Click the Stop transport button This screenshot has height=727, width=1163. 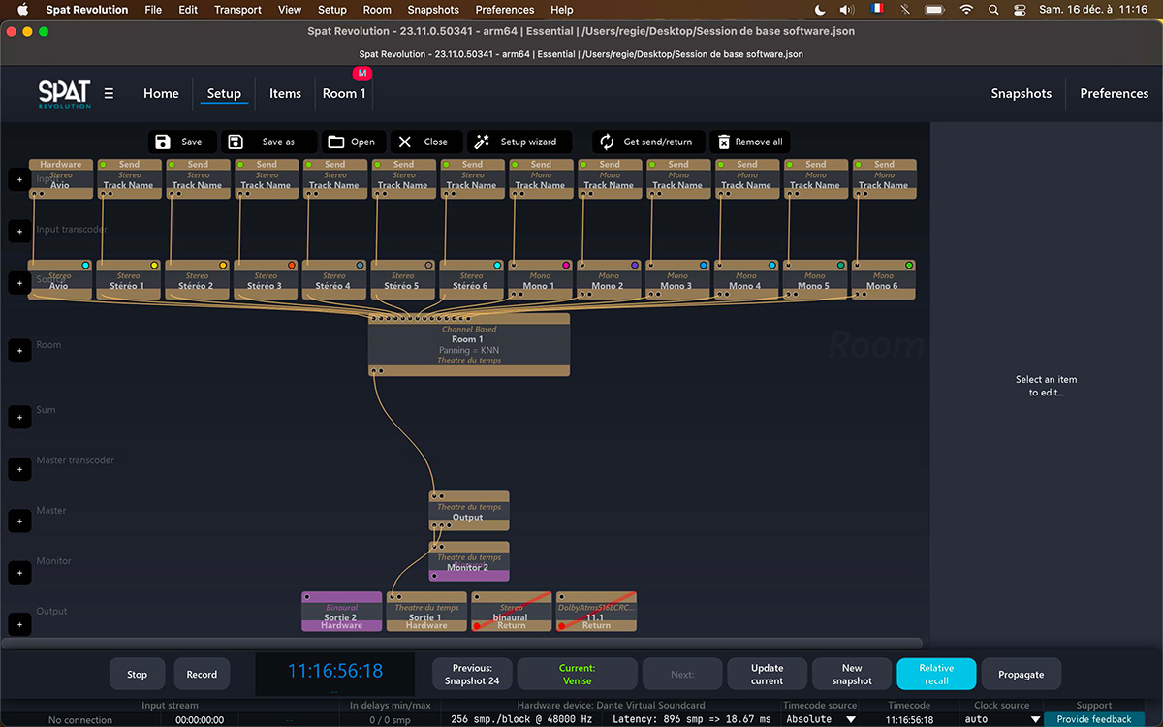coord(137,674)
